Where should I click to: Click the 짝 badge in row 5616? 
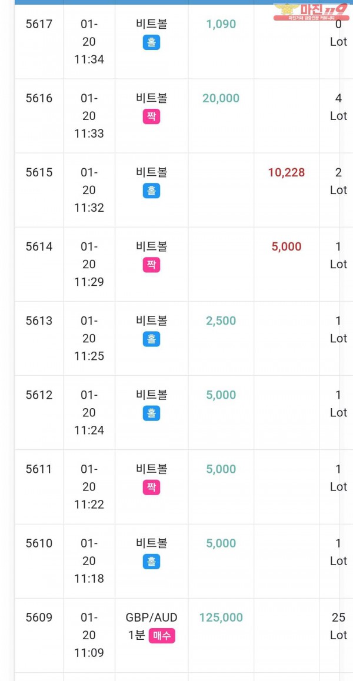tap(151, 116)
